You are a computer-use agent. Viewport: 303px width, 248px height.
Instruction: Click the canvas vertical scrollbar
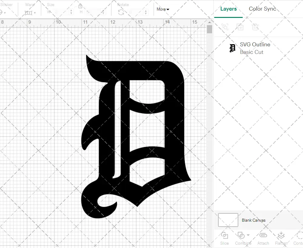tap(209, 30)
